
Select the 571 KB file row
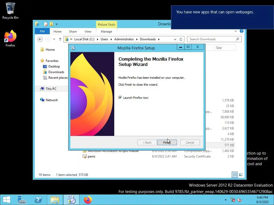click(220, 145)
